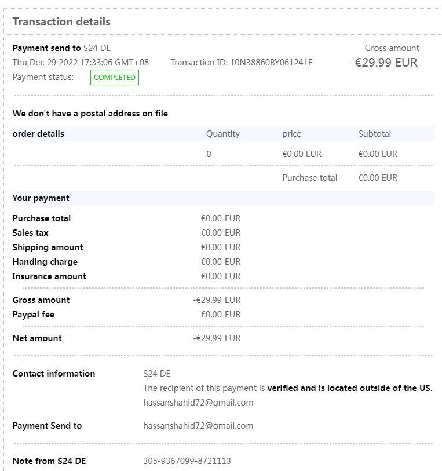Click the Shipping amount label

[48, 247]
